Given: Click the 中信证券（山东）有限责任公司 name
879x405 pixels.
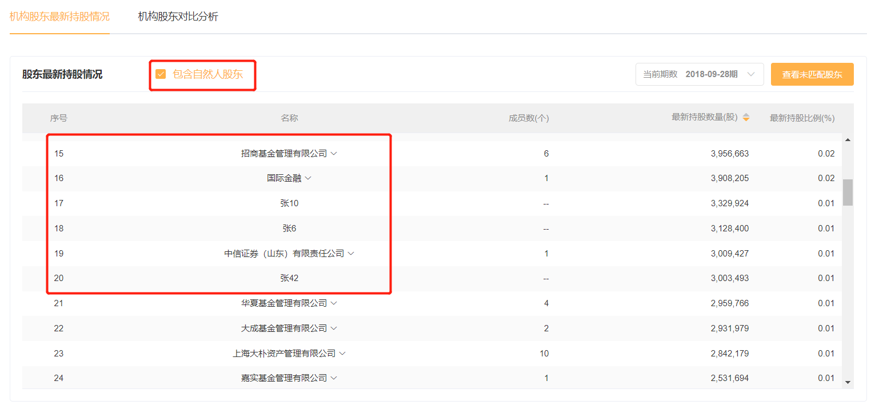Looking at the screenshot, I should (x=284, y=253).
